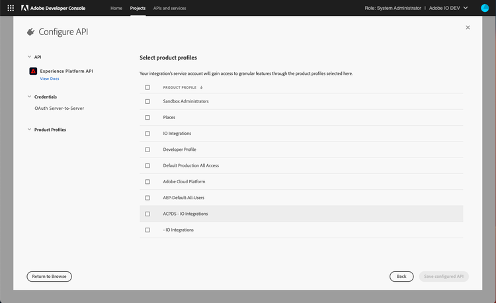Click the Adobe logo in header

pyautogui.click(x=24, y=8)
